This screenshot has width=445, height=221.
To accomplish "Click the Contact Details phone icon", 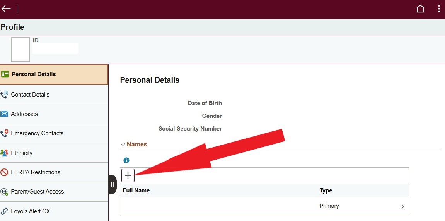I will click(x=4, y=95).
